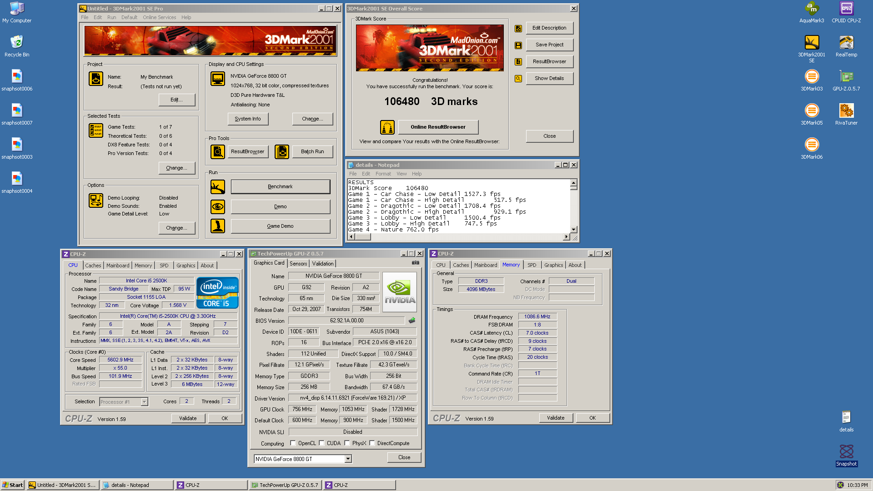873x491 pixels.
Task: Click Notepad vertical scrollbar down arrow
Action: coord(573,230)
